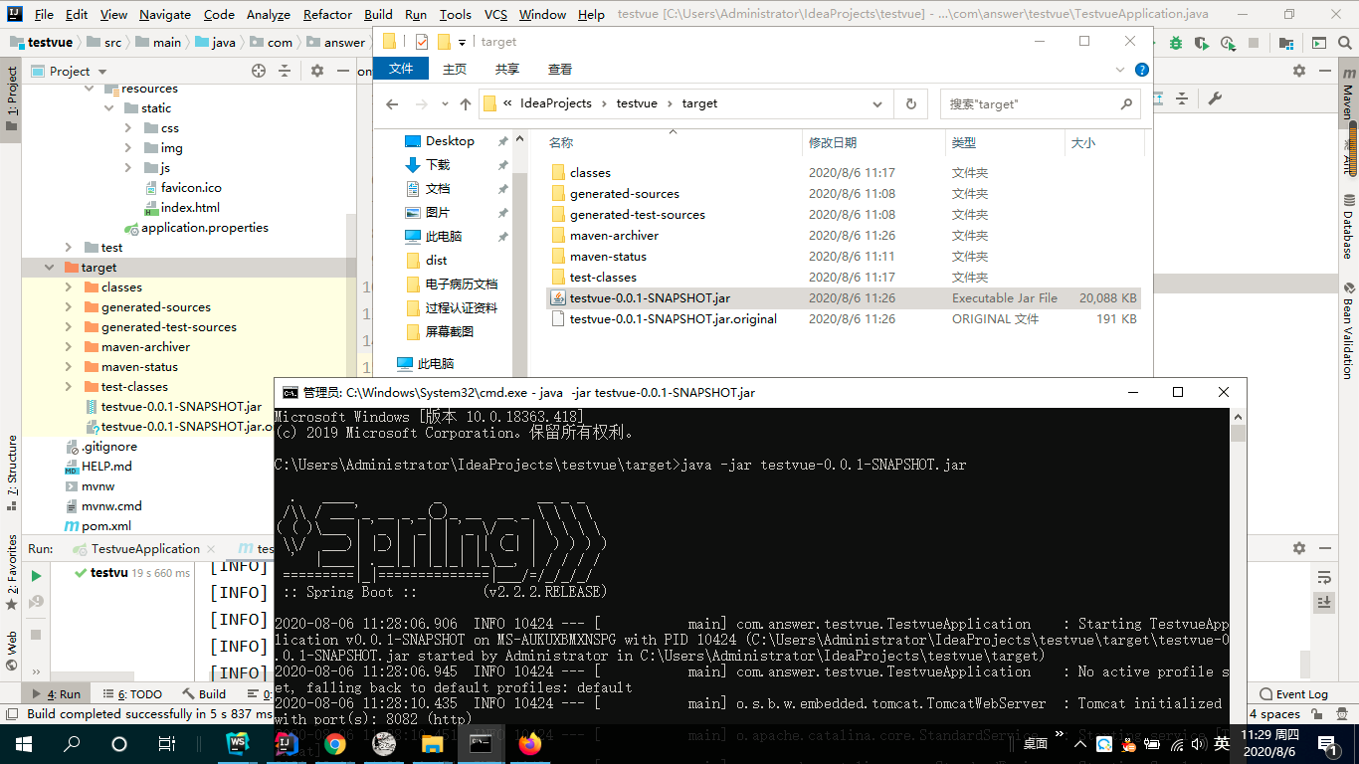Launch Firefox from the taskbar
Viewport: 1359px width, 764px height.
coord(530,743)
